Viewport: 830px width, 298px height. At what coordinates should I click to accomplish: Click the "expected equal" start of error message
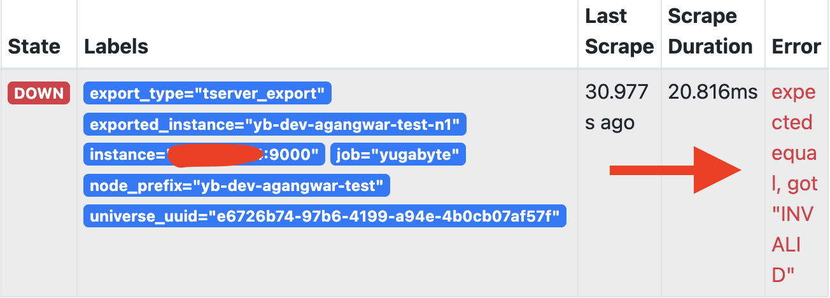(x=794, y=123)
